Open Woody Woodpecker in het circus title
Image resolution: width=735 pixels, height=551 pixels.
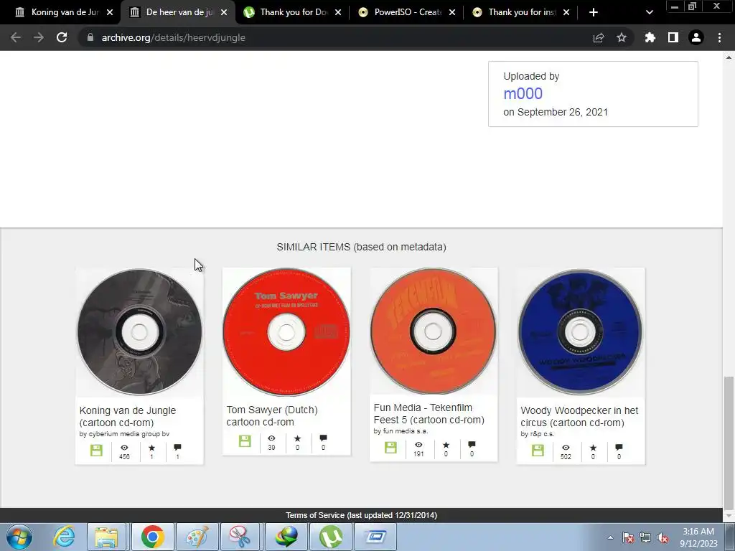coord(579,417)
